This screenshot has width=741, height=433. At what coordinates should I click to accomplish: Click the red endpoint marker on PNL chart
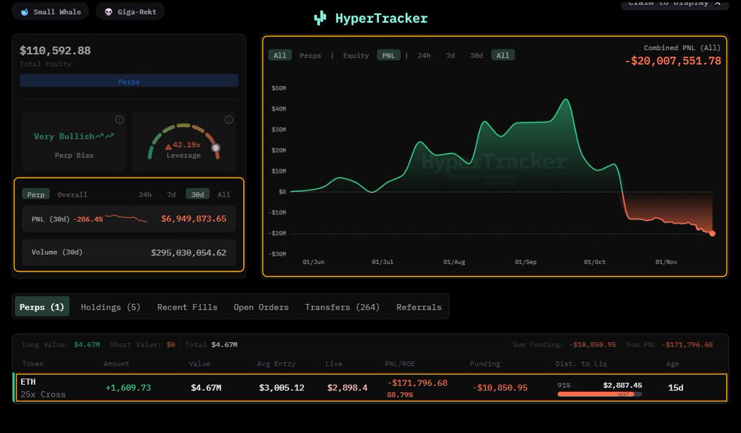(x=713, y=234)
